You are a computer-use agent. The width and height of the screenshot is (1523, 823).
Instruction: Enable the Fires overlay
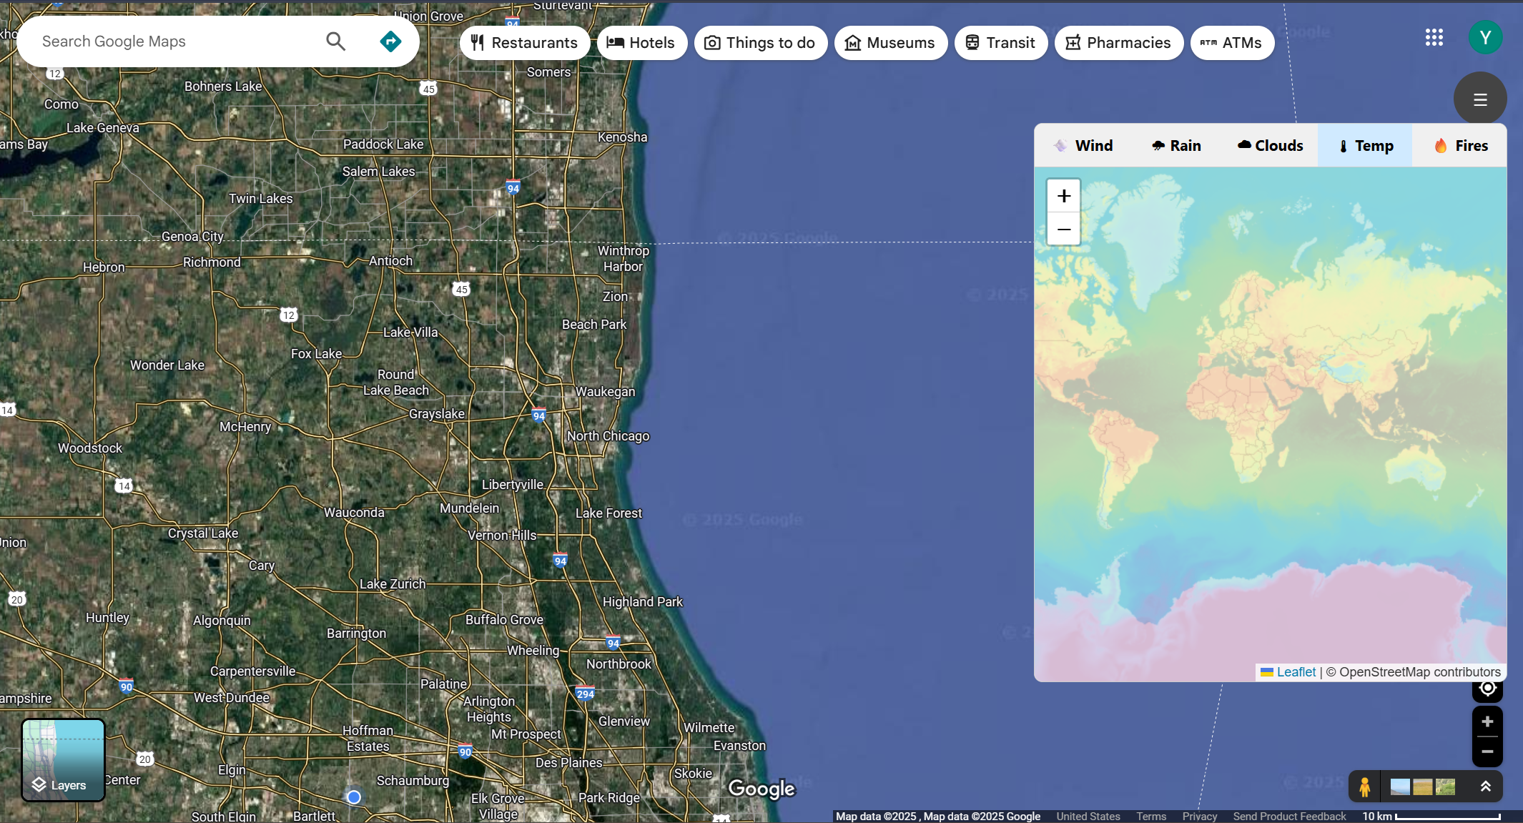tap(1460, 146)
